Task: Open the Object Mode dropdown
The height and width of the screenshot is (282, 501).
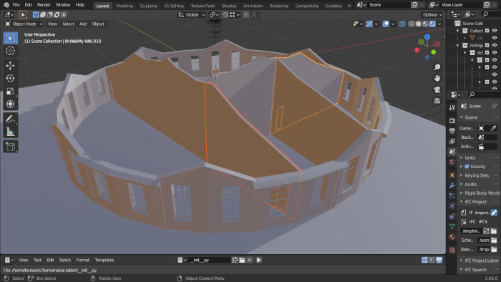Action: point(24,24)
